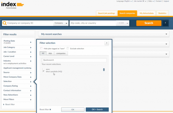173x113 pixels.
Task: Click Reset filter in the sidebar
Action: point(10,104)
